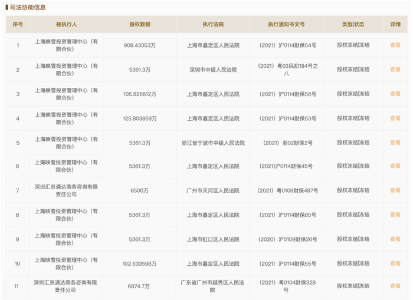Click court 浙江省宁波市中级人民法院
The height and width of the screenshot is (300, 413).
coord(213,143)
